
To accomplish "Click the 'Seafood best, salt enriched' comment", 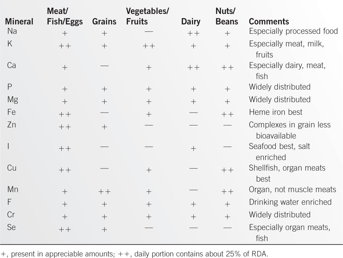I will [x=279, y=151].
